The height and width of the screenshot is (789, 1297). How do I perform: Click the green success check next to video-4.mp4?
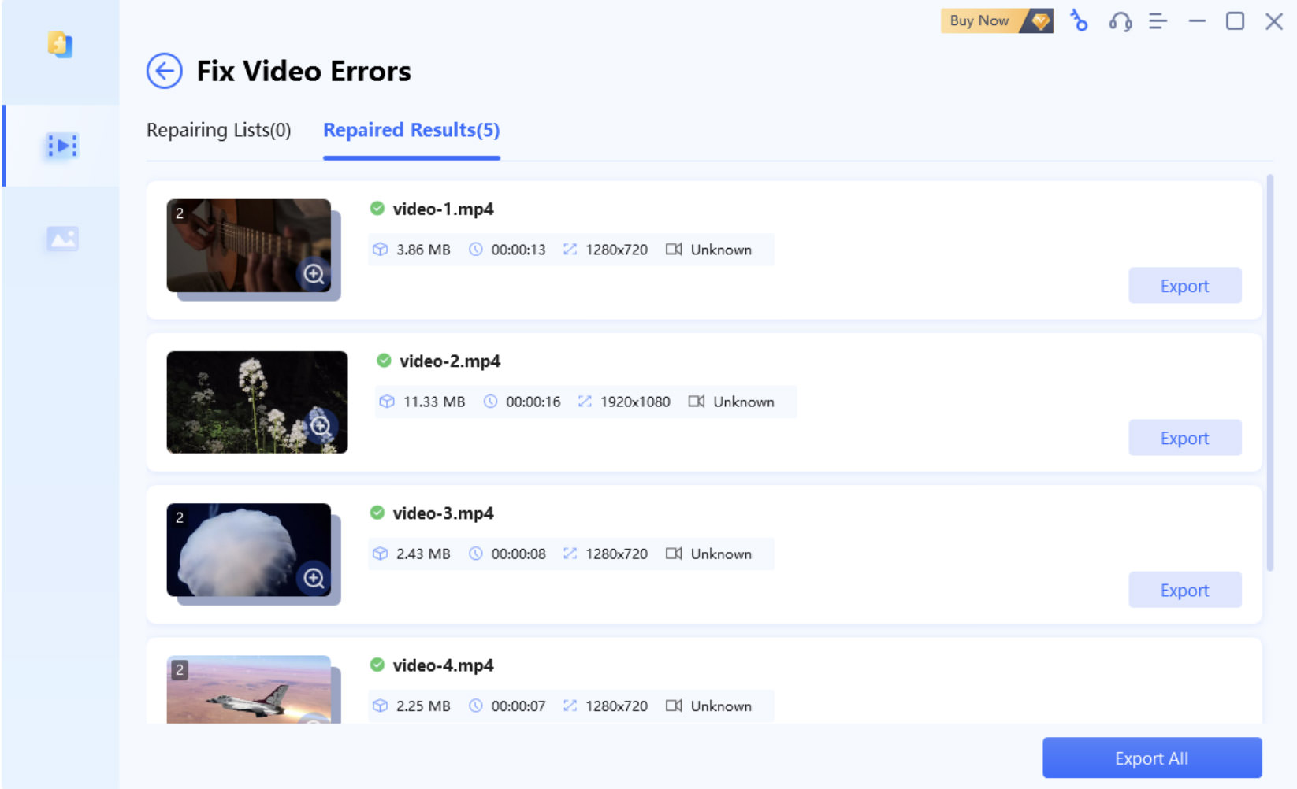coord(377,665)
